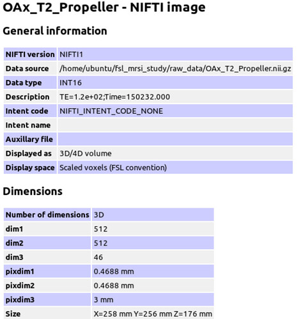Select the Displayed as value 3D/4D volume
Image resolution: width=301 pixels, height=319 pixels.
86,153
